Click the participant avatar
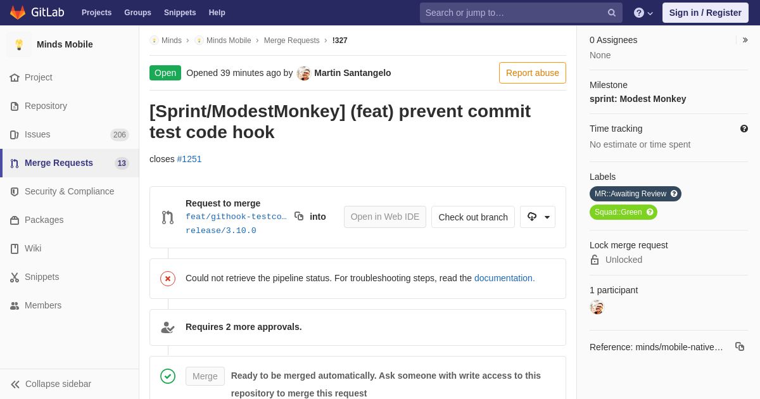This screenshot has height=399, width=760. [x=597, y=307]
